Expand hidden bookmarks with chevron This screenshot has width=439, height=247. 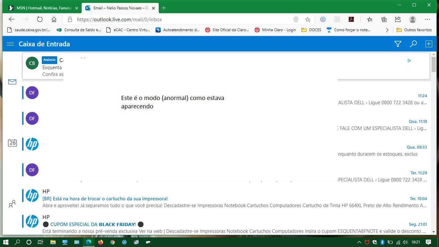387,30
